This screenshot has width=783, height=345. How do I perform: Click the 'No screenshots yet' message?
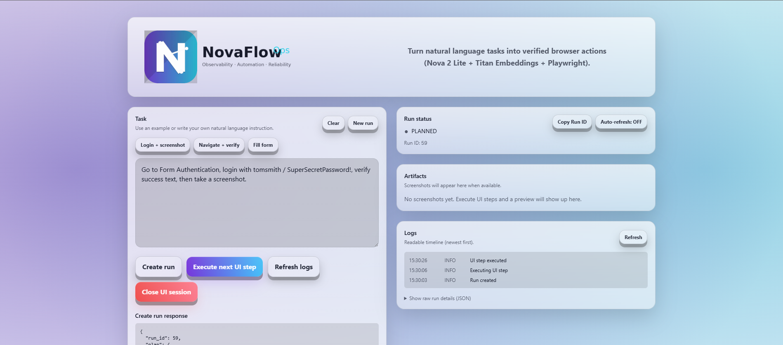pyautogui.click(x=493, y=199)
